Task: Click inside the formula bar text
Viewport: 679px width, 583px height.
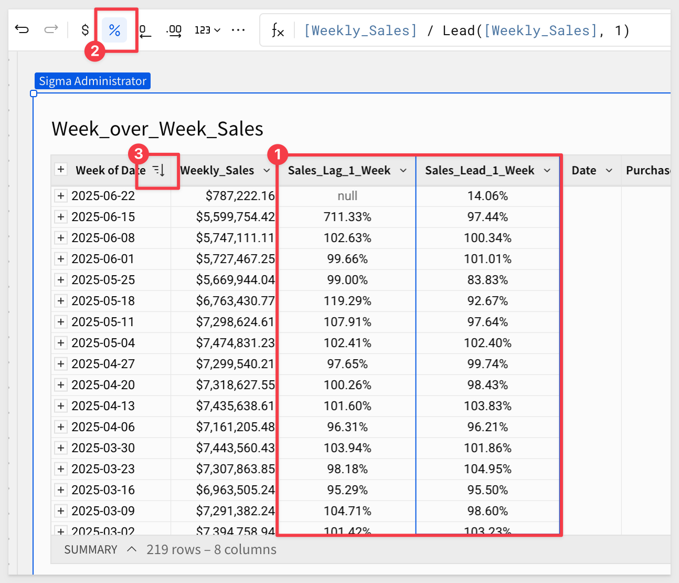Action: click(466, 30)
